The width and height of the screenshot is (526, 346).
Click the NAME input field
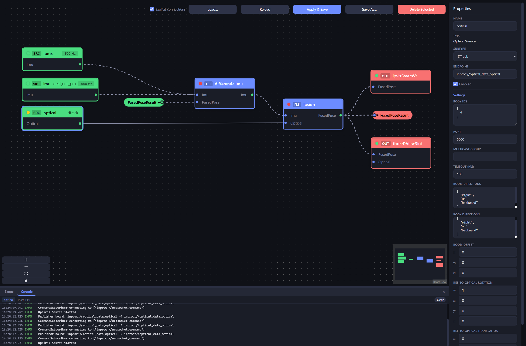485,26
